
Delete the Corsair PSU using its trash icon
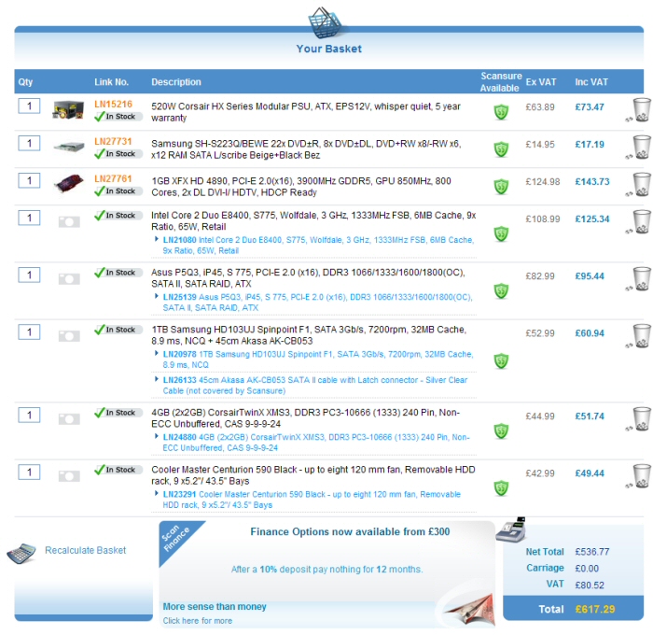coord(640,110)
